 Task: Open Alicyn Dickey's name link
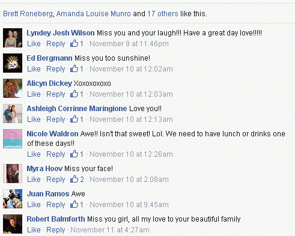pos(49,83)
